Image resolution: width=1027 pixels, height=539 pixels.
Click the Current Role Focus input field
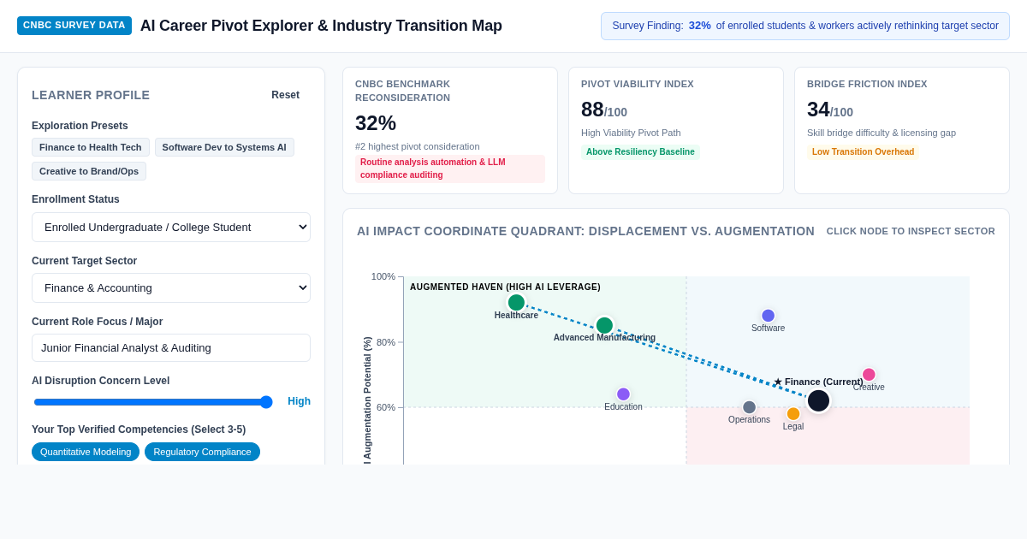171,347
